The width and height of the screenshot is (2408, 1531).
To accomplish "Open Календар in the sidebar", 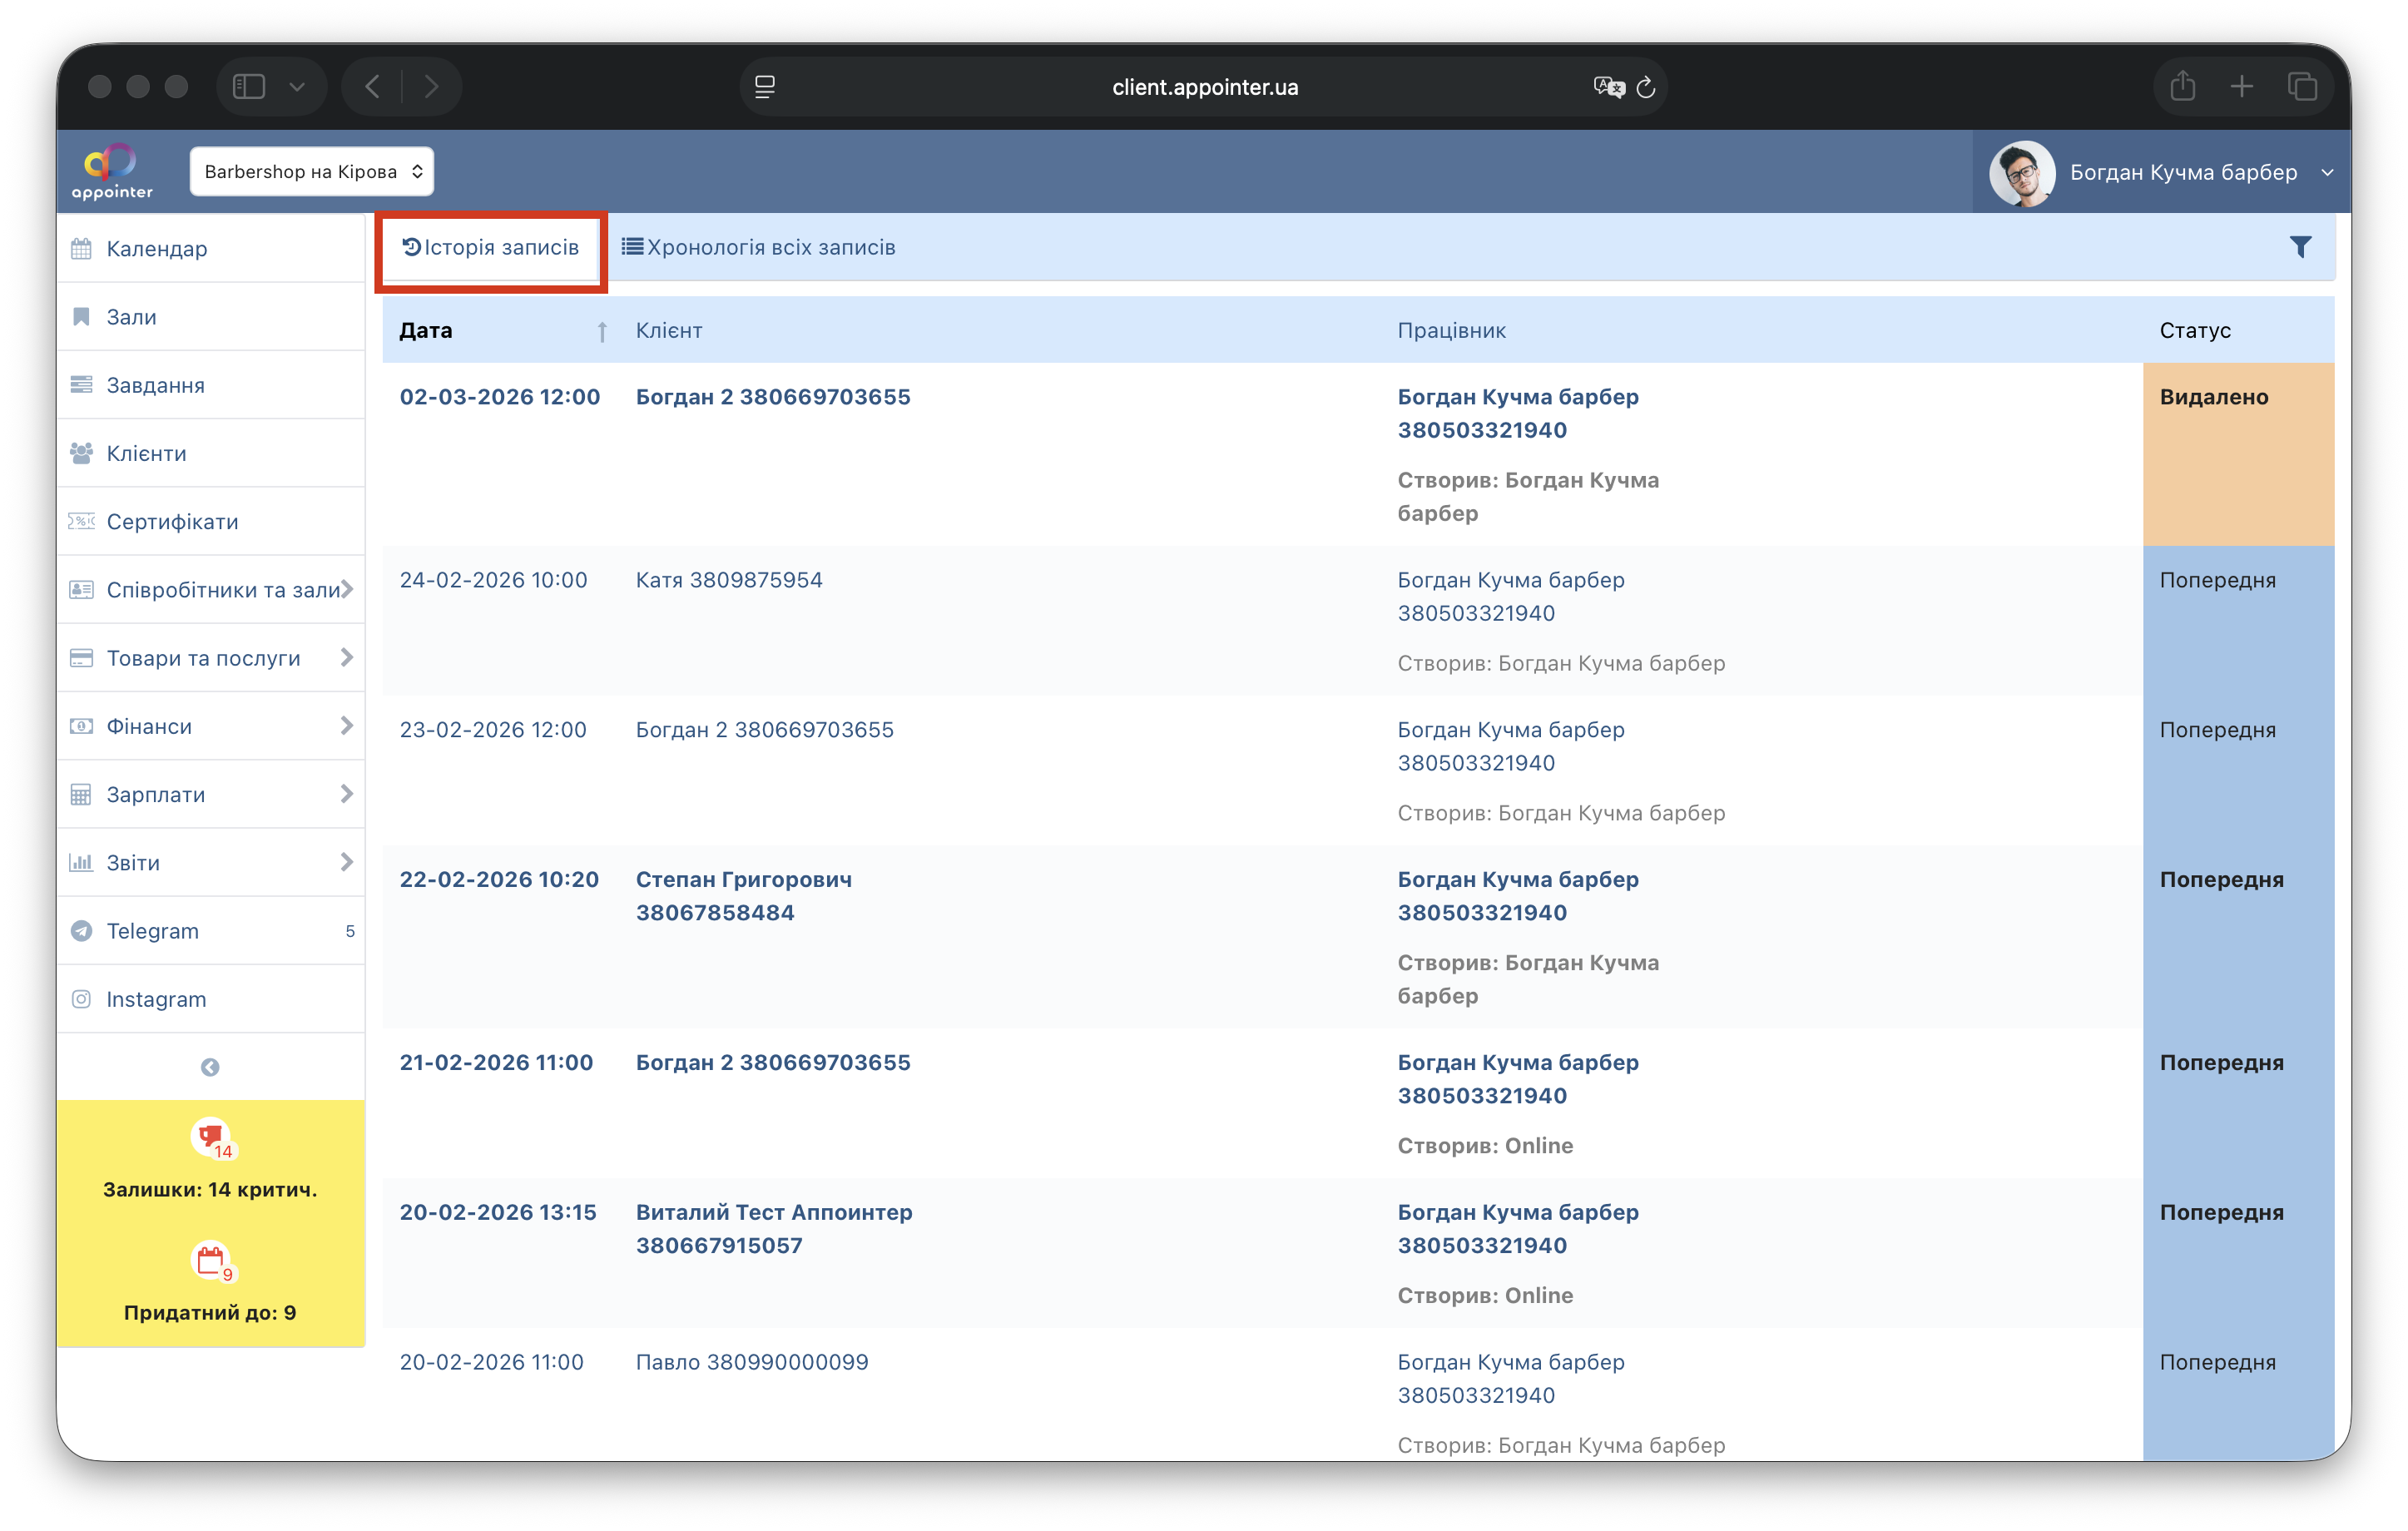I will [x=157, y=249].
